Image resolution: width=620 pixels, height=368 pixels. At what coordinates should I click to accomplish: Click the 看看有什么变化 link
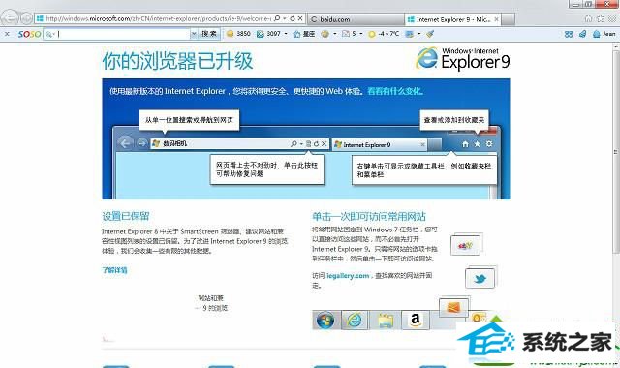pos(395,91)
